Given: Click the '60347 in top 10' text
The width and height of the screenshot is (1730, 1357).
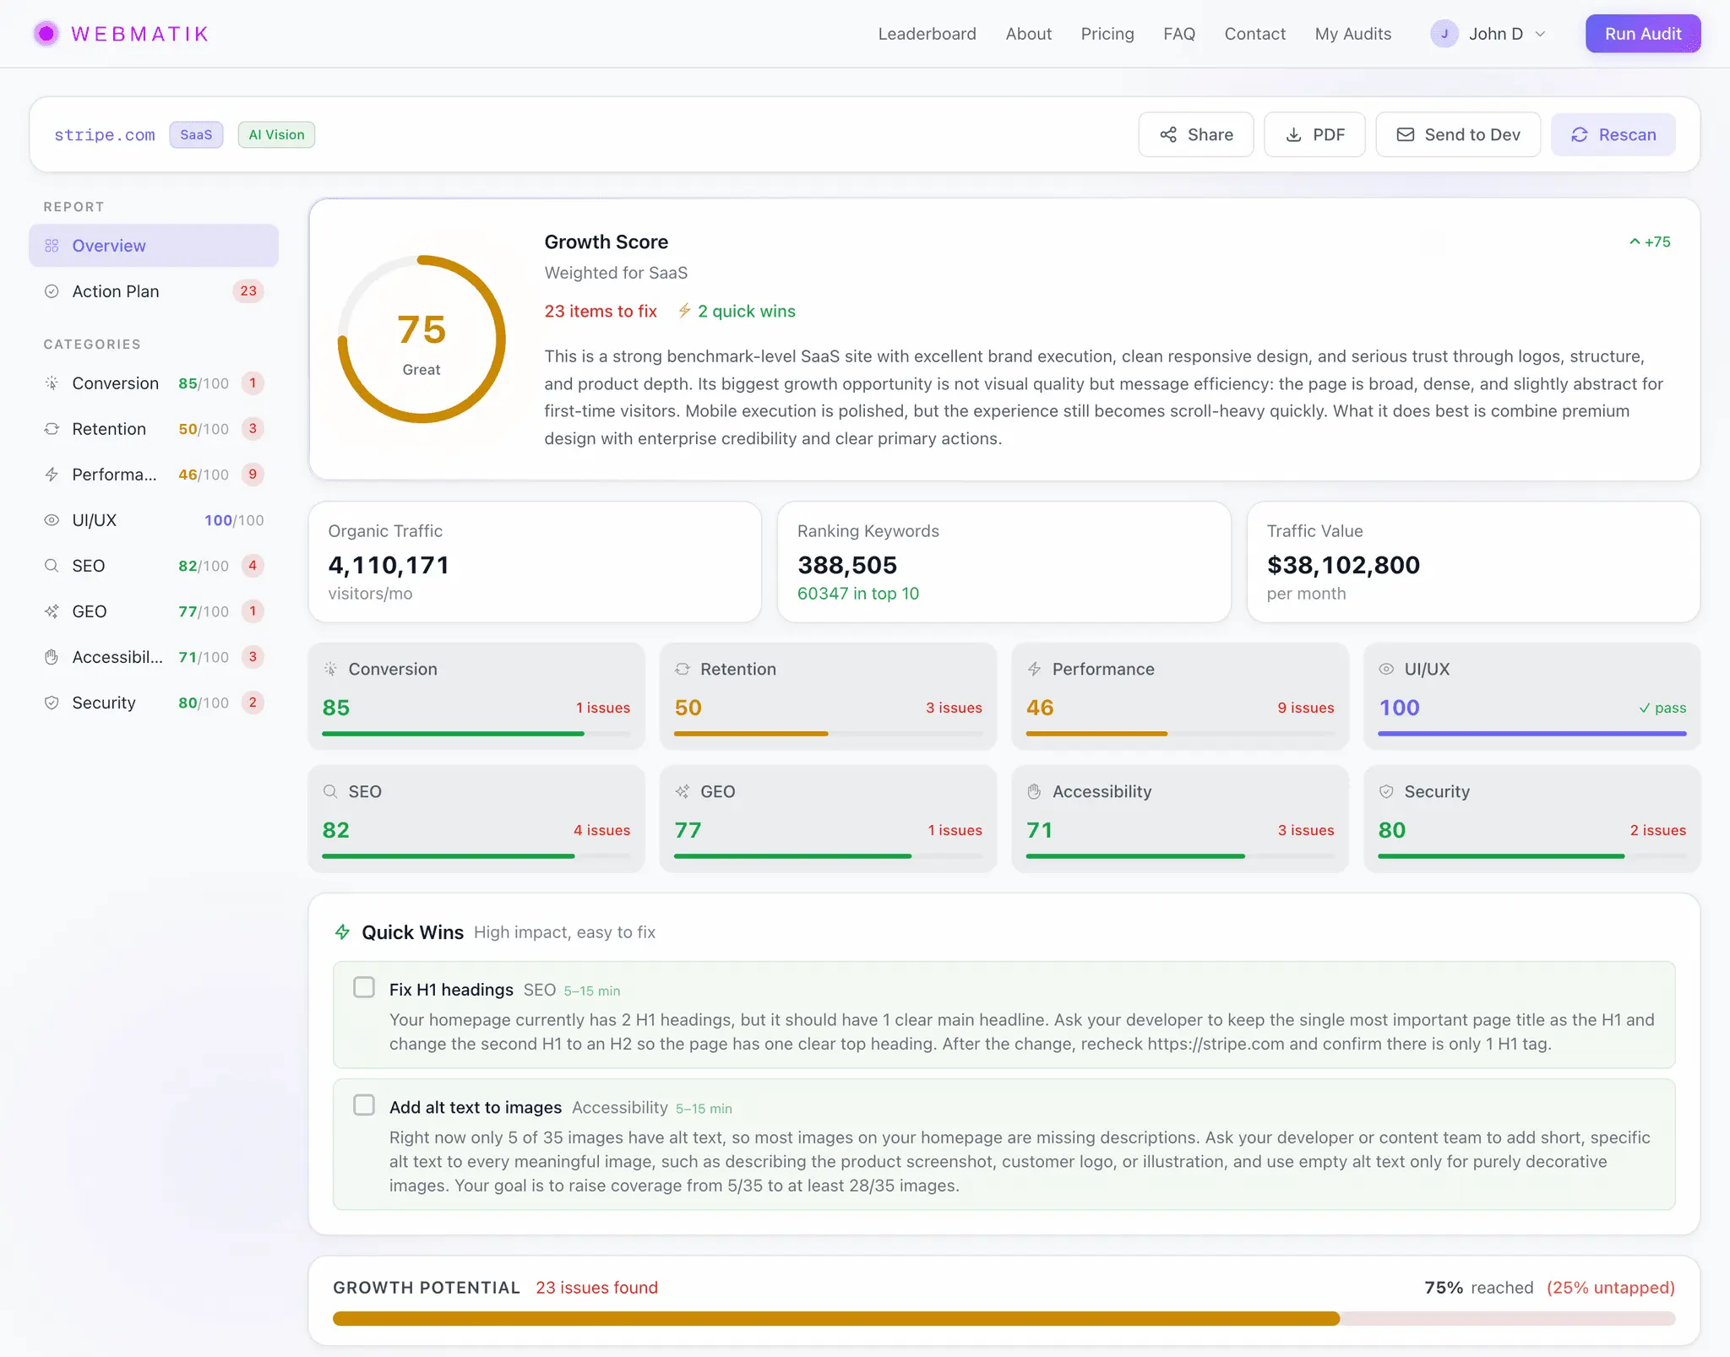Looking at the screenshot, I should (858, 594).
